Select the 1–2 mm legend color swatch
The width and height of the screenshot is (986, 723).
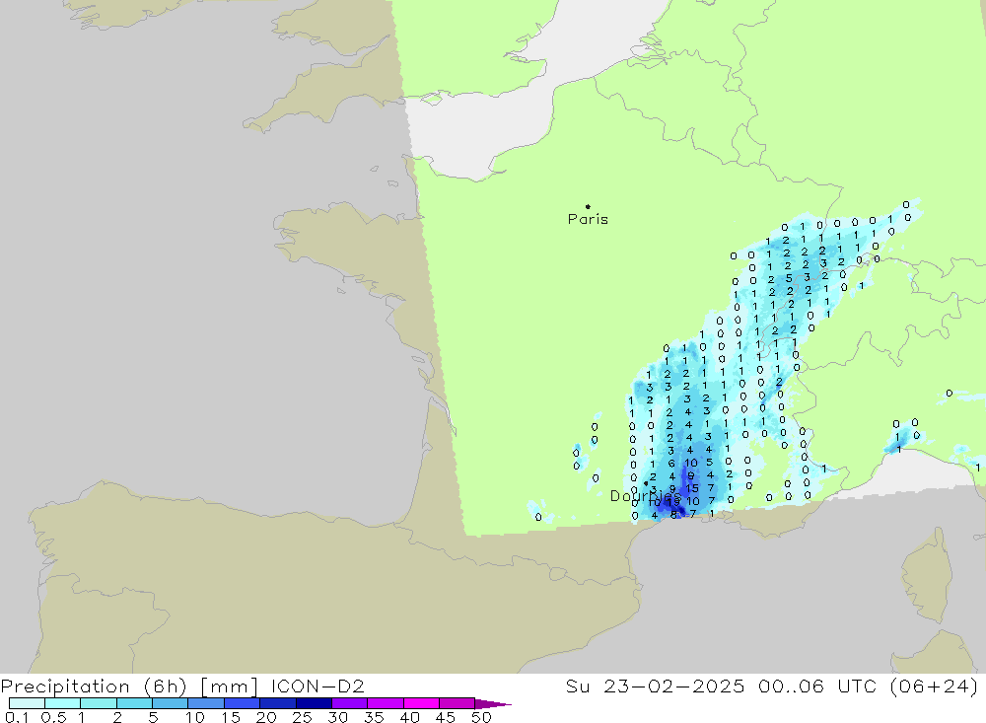[x=98, y=703]
